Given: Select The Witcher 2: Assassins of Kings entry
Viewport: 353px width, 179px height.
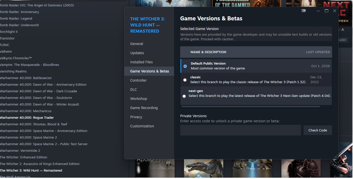Looking at the screenshot, I should point(40,164).
